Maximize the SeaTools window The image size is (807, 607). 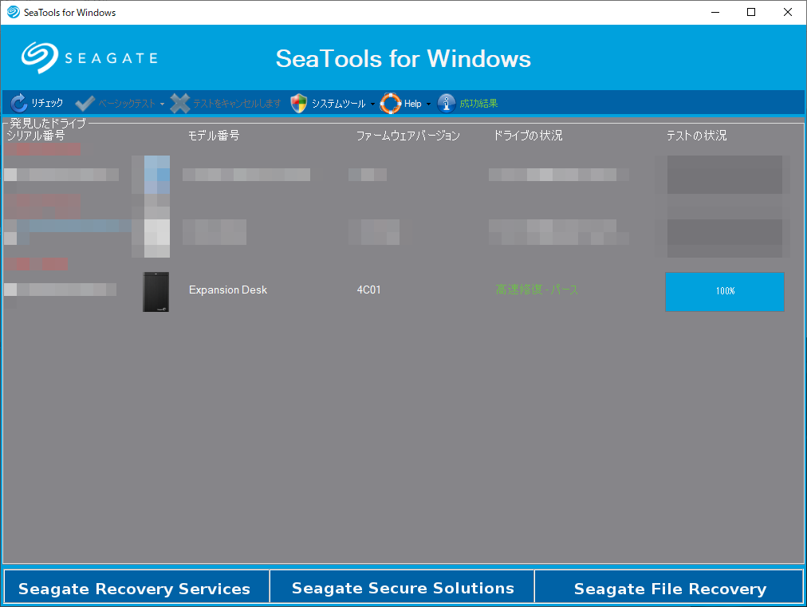click(751, 12)
